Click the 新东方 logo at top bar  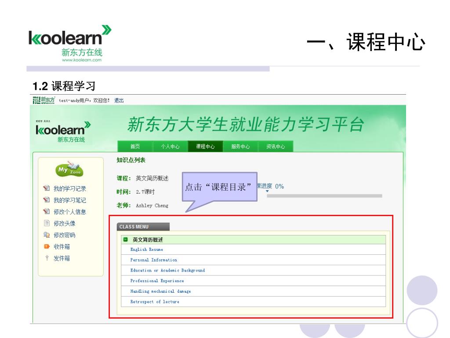(x=44, y=100)
